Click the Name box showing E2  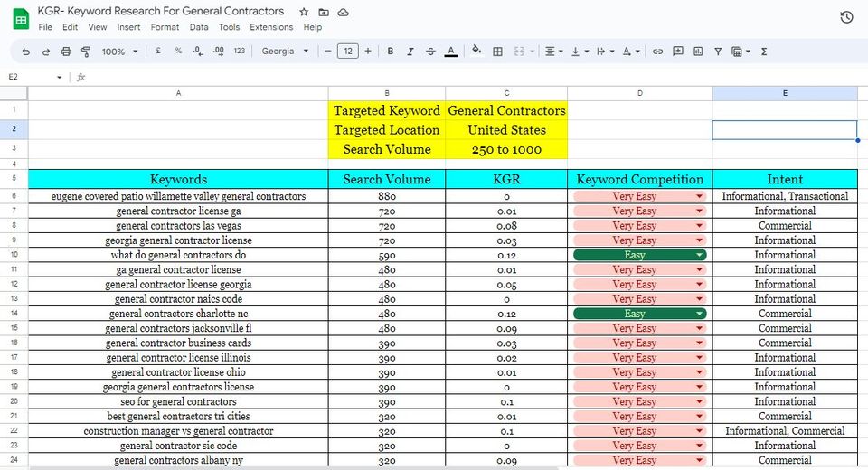click(32, 77)
